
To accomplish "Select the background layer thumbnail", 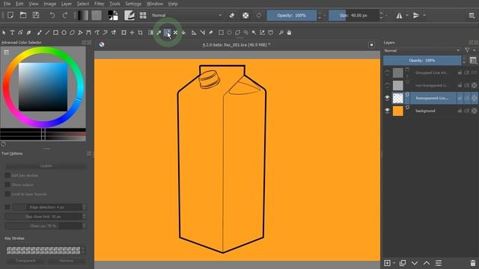I will click(x=397, y=111).
